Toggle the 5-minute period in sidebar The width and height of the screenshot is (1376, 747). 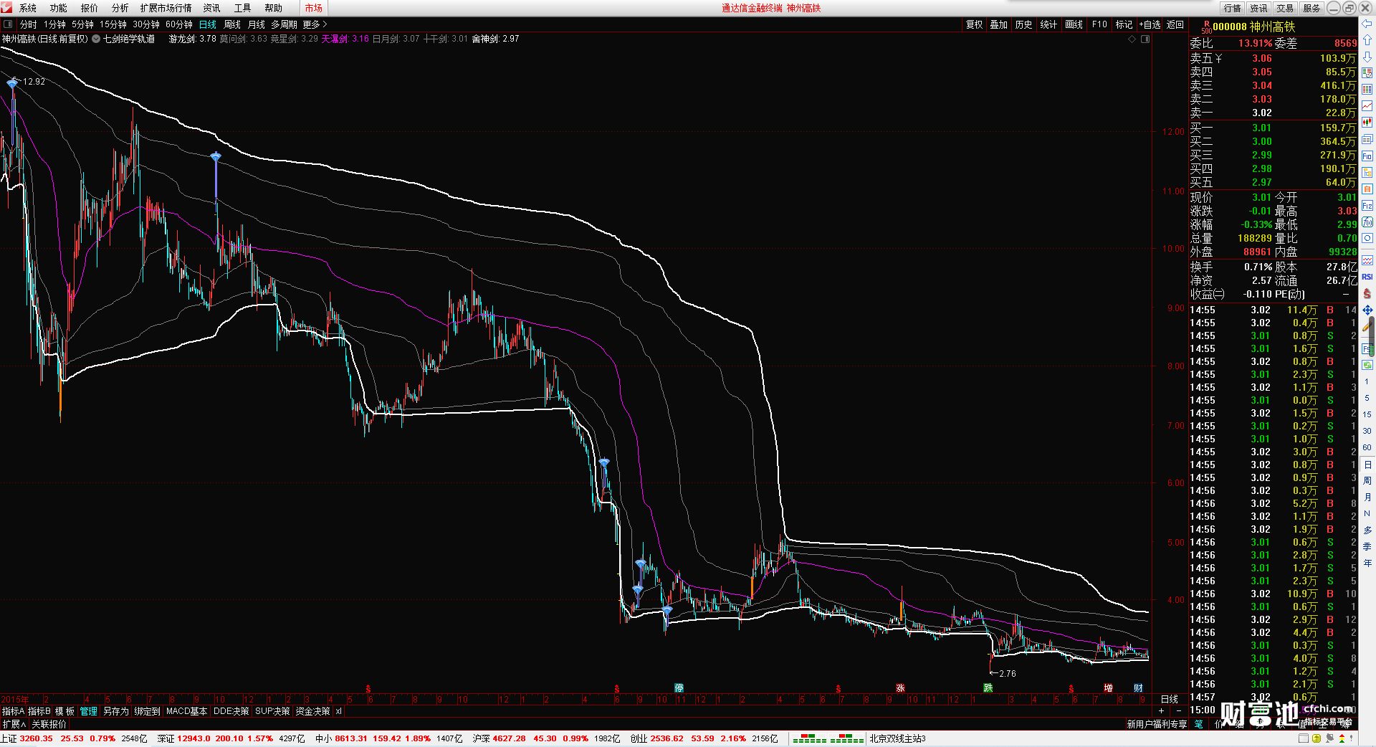coord(1367,398)
